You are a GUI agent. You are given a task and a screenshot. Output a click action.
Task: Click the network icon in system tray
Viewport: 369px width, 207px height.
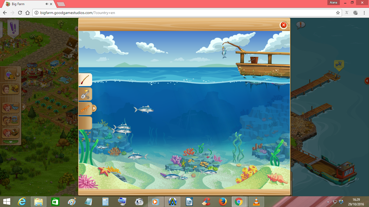coord(335,202)
